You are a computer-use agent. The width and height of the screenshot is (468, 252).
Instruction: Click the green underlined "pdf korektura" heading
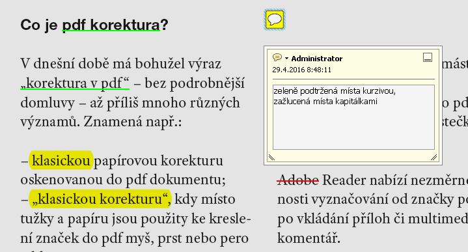[111, 25]
